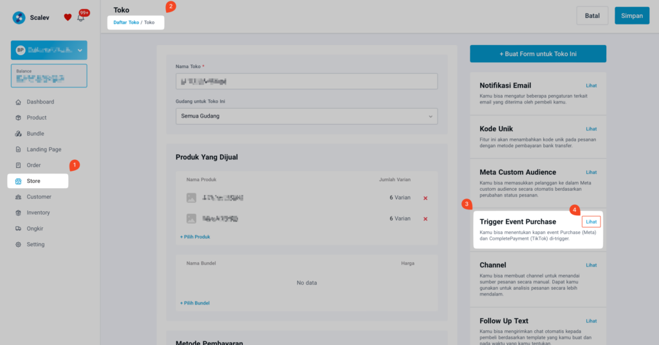Click the Customer people icon

tap(18, 197)
